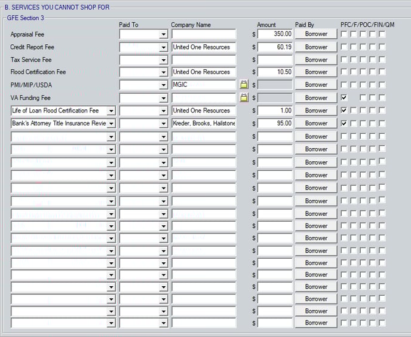Click the lock icon on VA Funding Fee row

(x=244, y=98)
